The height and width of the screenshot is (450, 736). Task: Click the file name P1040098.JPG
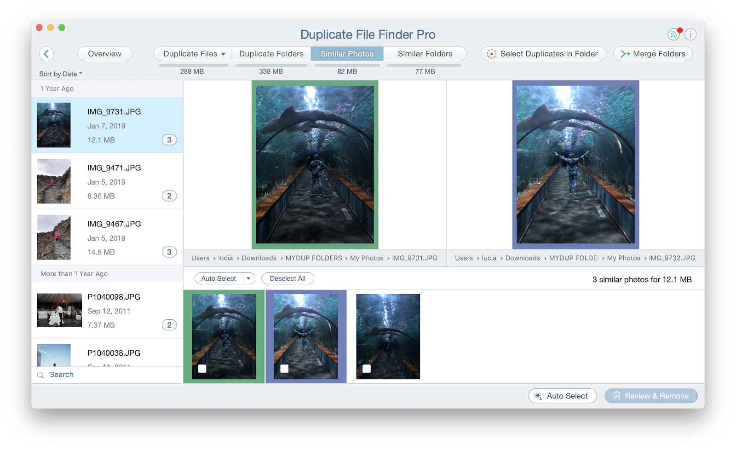[x=114, y=297]
